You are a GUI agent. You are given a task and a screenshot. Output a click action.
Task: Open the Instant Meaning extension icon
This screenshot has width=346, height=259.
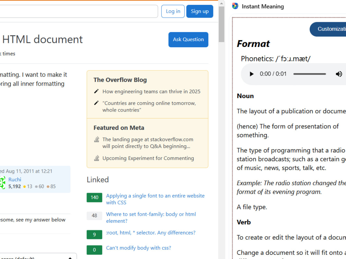235,6
